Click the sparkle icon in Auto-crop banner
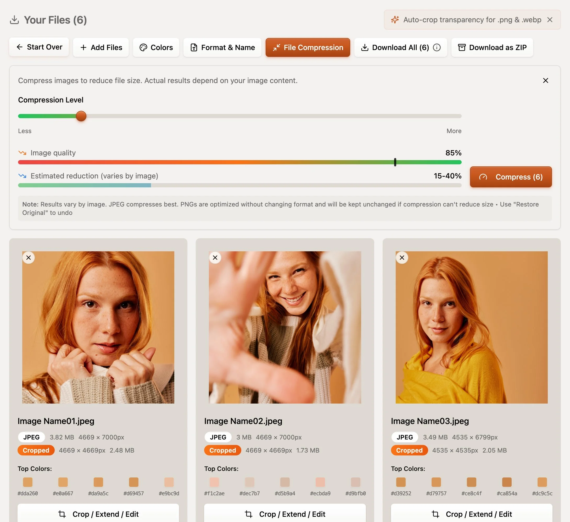 point(395,20)
